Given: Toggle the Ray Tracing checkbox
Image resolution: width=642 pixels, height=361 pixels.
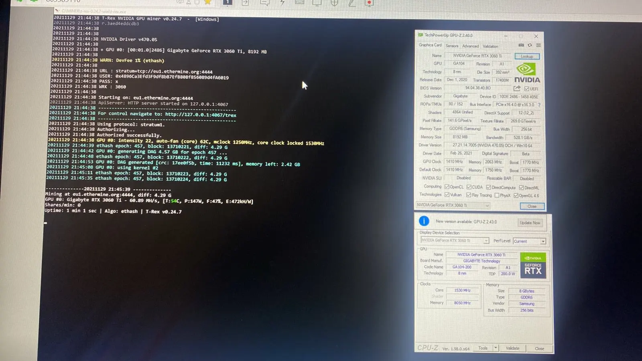Looking at the screenshot, I should pyautogui.click(x=469, y=195).
